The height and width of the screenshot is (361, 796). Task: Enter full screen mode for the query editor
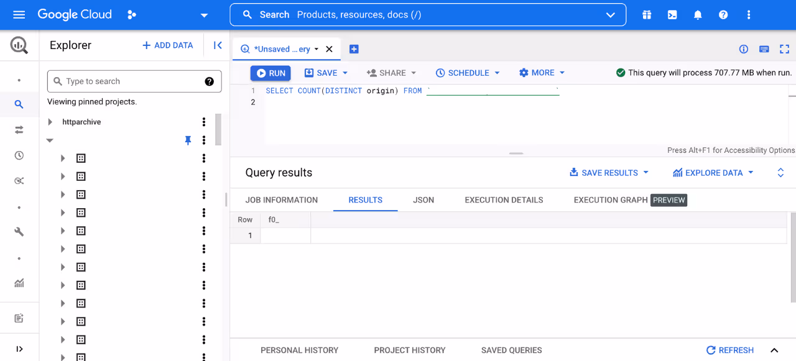tap(784, 48)
